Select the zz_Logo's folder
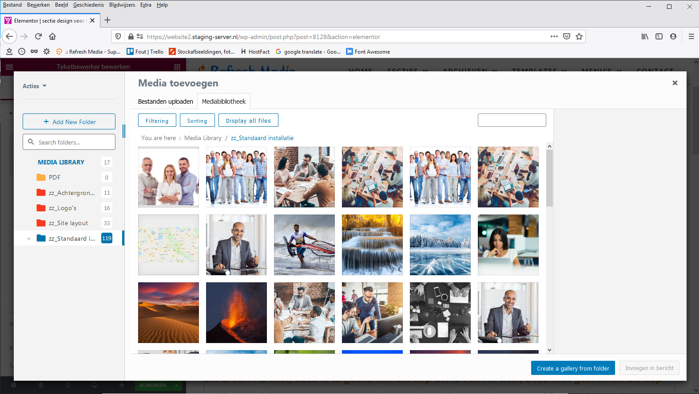The image size is (699, 394). (63, 208)
